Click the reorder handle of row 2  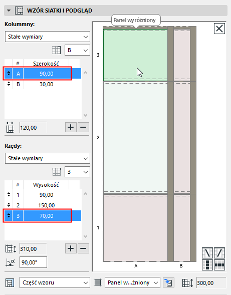point(9,205)
